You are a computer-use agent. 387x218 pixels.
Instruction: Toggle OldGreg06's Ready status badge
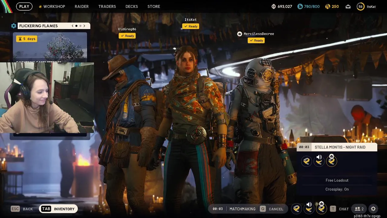point(127,36)
